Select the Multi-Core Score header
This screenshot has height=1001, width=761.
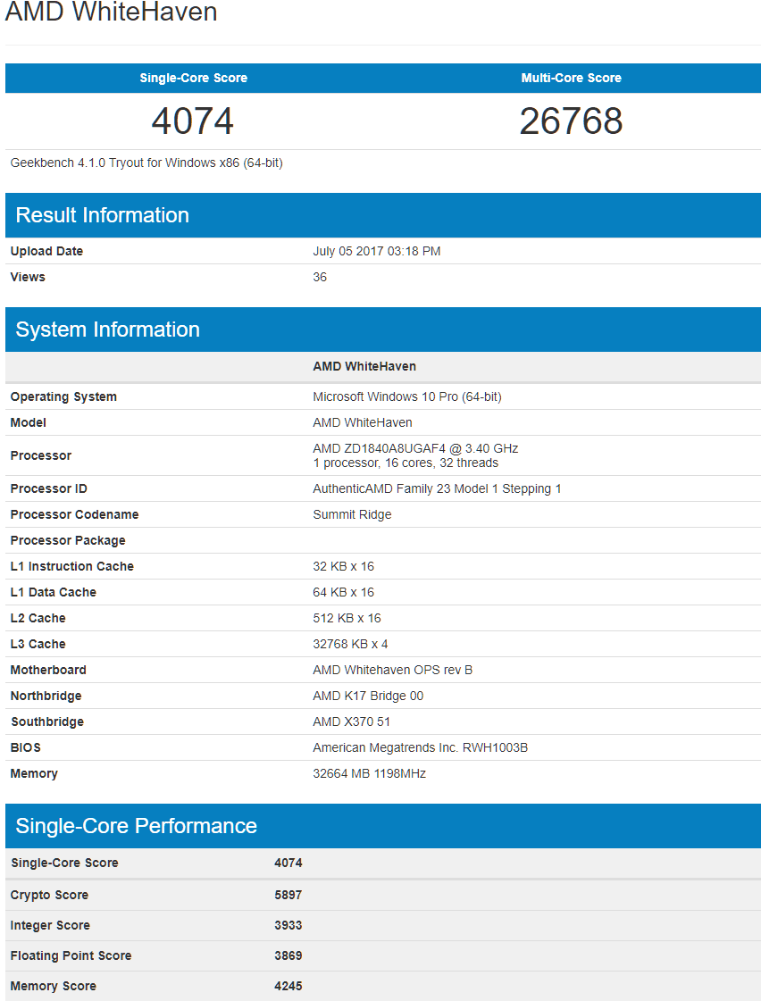coord(571,78)
